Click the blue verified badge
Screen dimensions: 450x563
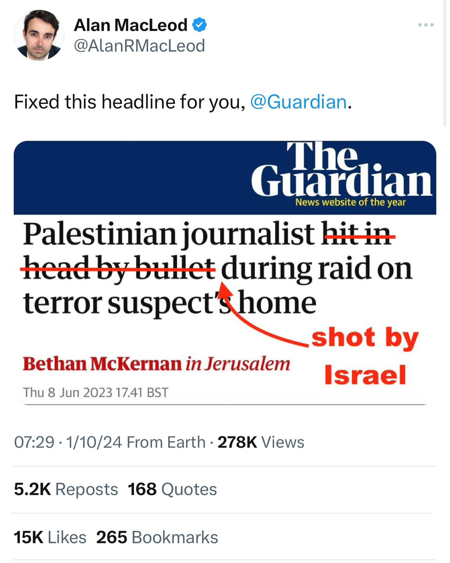(199, 25)
